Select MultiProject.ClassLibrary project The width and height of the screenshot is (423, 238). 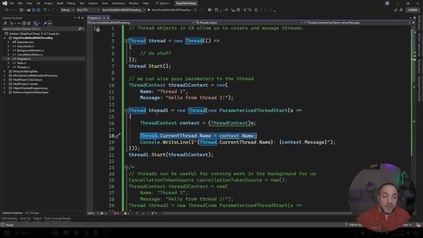[x=28, y=80]
